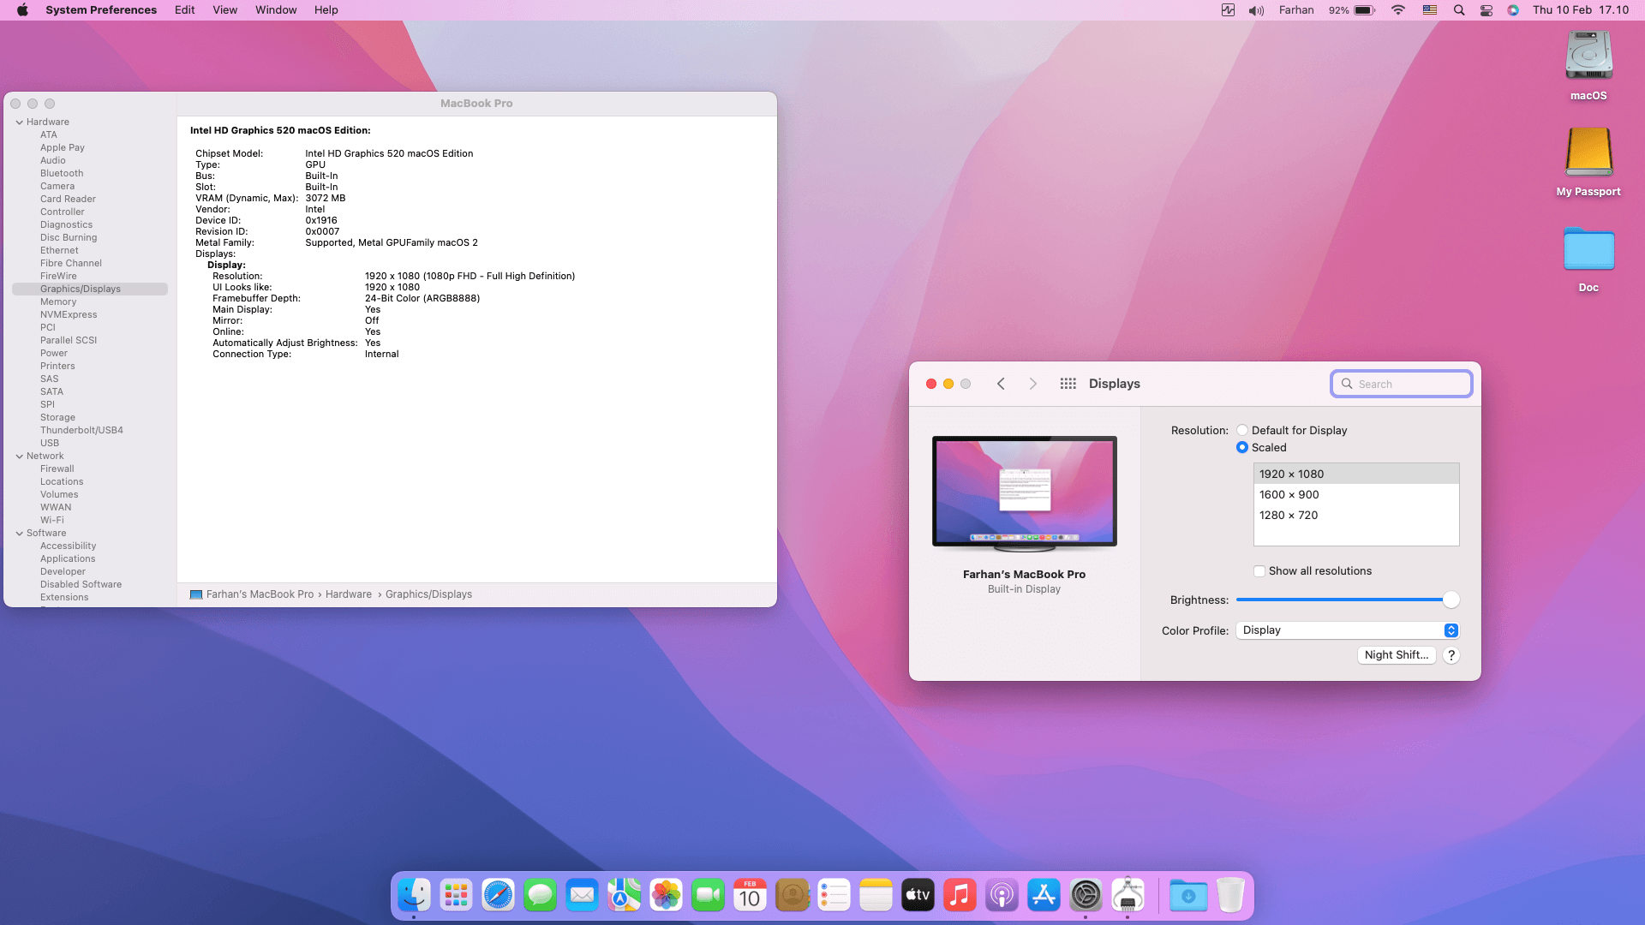Collapse the Hardware section in sidebar
The height and width of the screenshot is (925, 1645).
19,122
